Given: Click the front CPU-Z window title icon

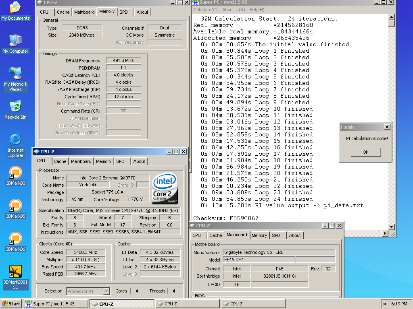Looking at the screenshot, I should pos(37,152).
